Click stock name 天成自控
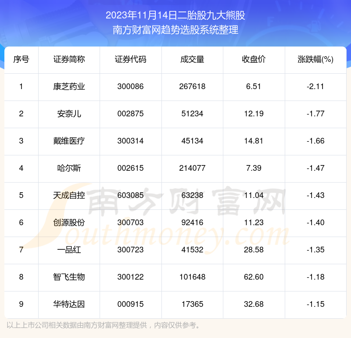 [69, 195]
